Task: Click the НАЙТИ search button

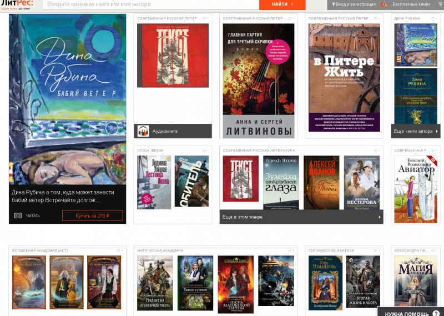Action: click(282, 4)
